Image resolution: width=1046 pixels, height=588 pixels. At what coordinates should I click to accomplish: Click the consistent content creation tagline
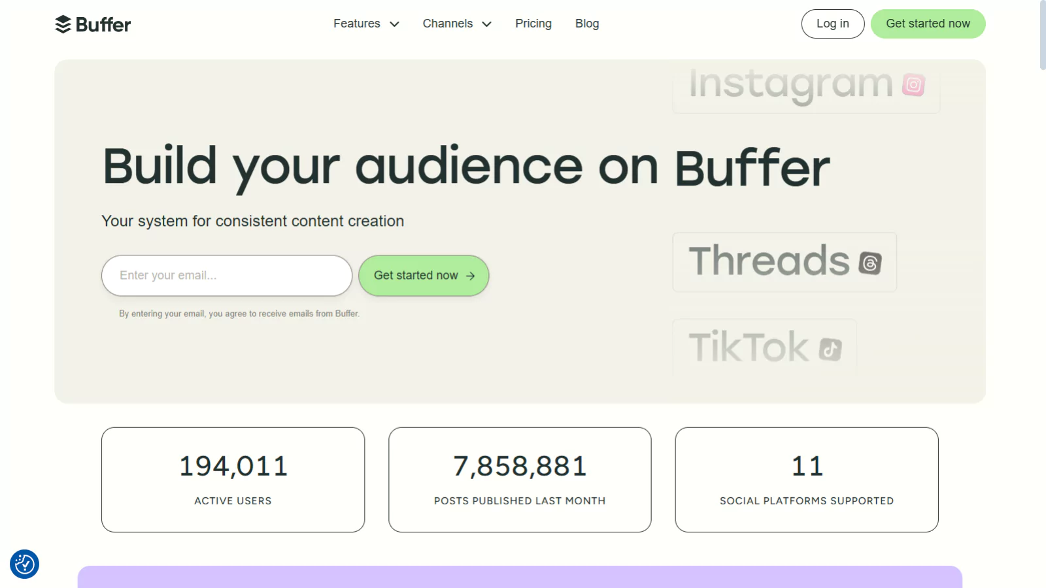[x=252, y=221]
